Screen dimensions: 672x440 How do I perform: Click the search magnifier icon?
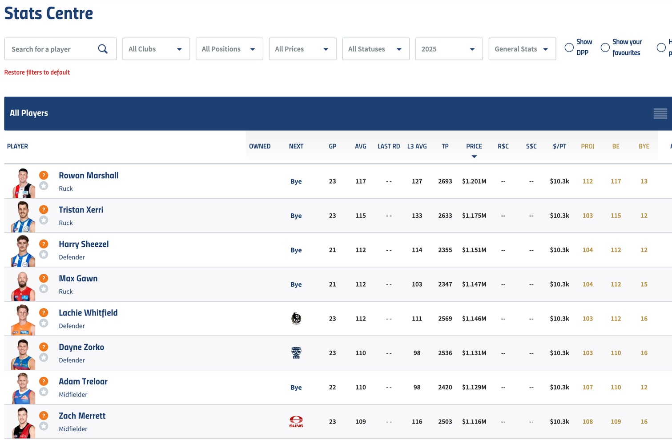click(103, 49)
